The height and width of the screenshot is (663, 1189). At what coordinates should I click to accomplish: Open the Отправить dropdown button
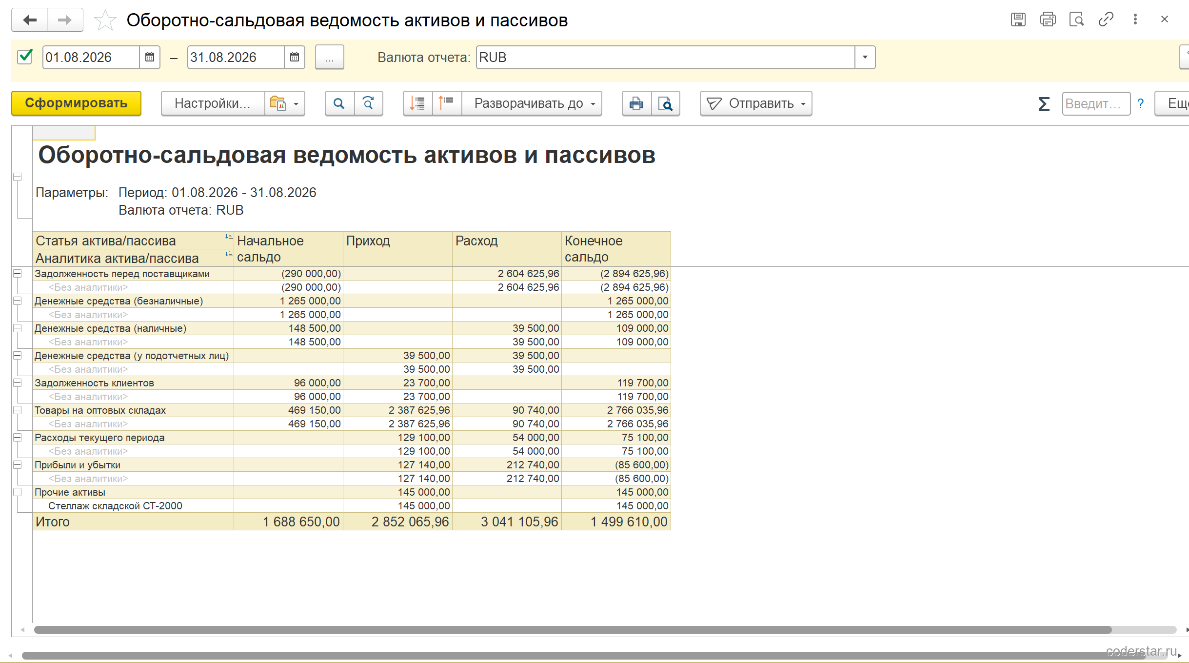756,103
